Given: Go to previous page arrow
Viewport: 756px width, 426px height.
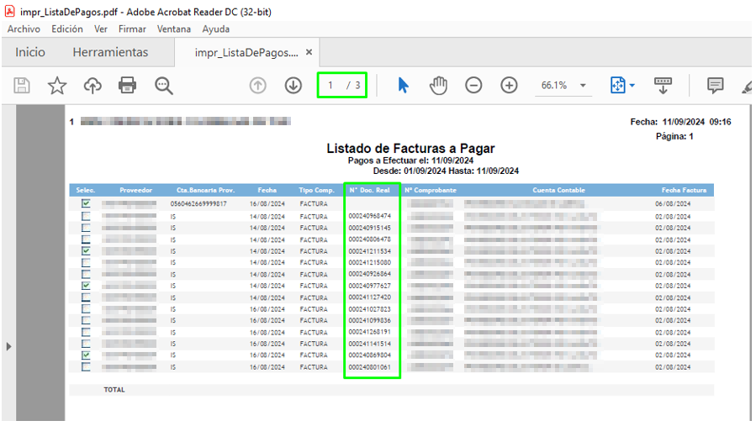Looking at the screenshot, I should tap(258, 86).
